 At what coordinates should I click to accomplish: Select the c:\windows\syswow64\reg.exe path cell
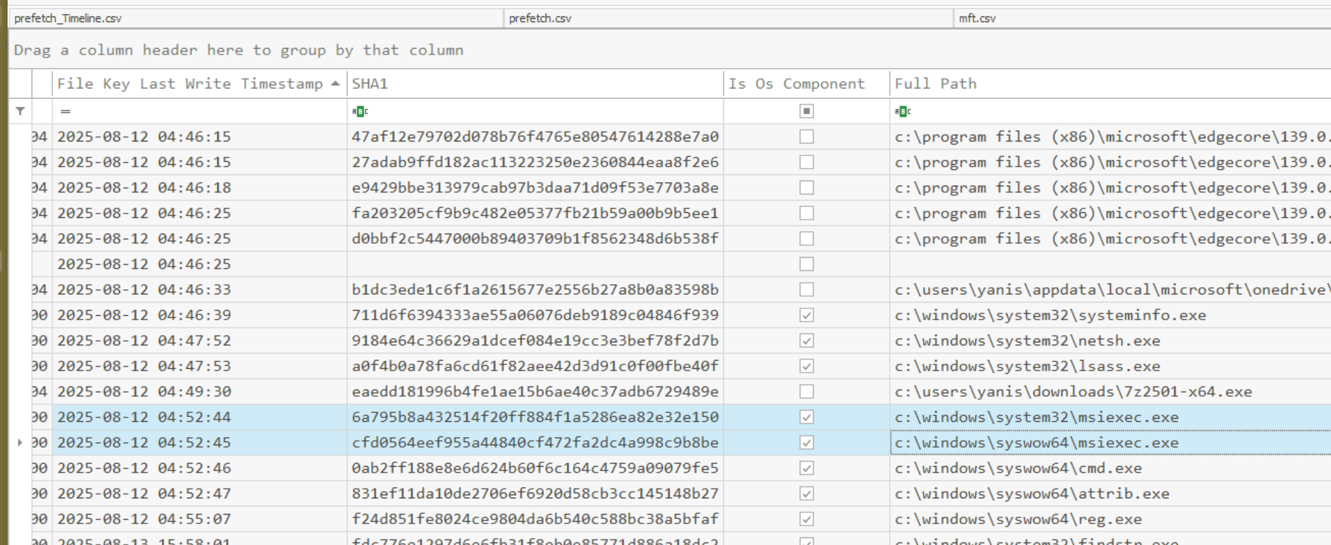pos(1111,519)
